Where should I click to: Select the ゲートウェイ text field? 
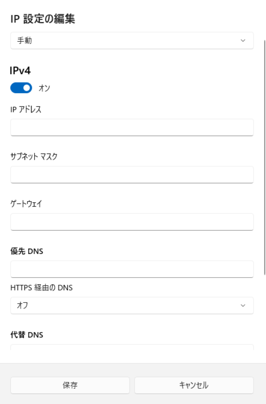point(132,222)
